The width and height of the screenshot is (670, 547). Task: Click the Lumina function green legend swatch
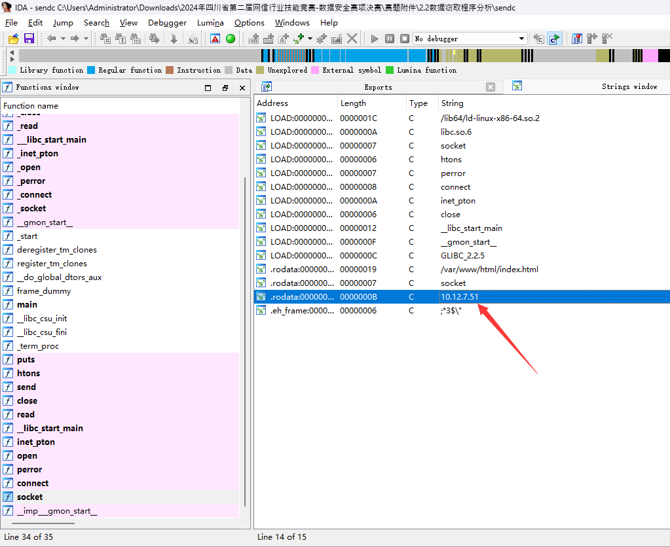[x=390, y=70]
